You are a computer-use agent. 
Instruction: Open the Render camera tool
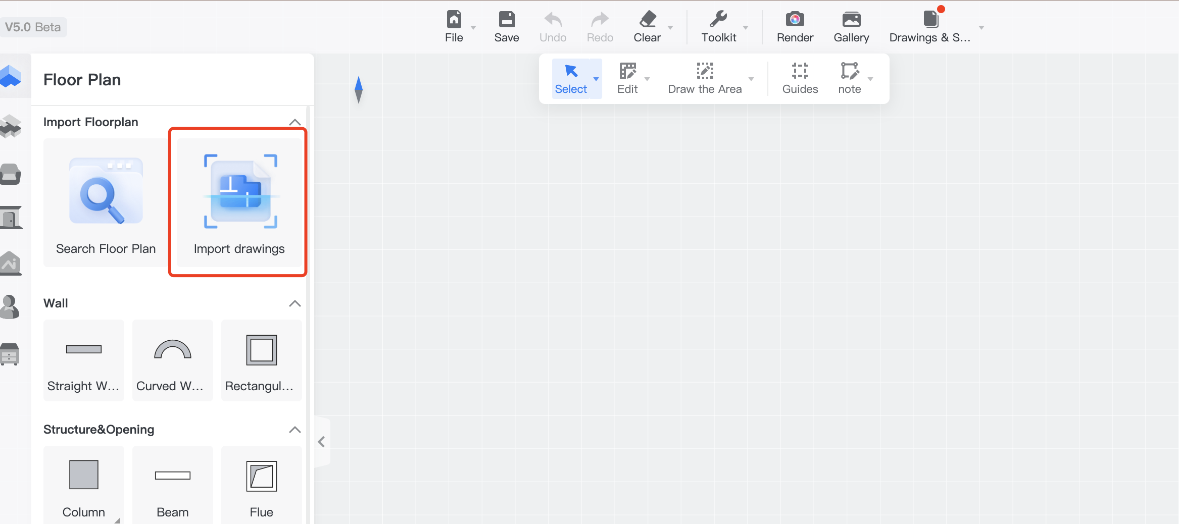click(x=795, y=27)
